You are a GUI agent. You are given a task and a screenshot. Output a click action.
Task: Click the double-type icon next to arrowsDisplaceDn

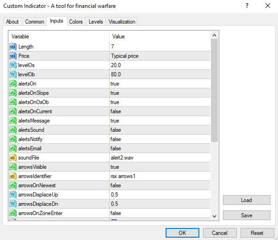(x=13, y=204)
